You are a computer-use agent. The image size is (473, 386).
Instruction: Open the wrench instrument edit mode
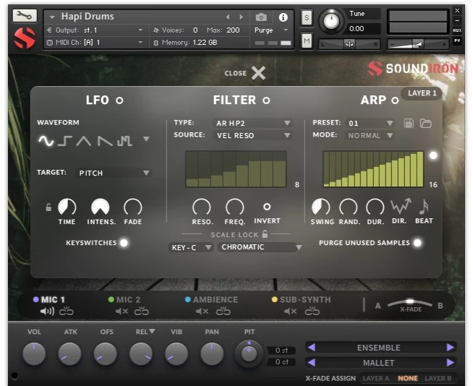(x=25, y=15)
